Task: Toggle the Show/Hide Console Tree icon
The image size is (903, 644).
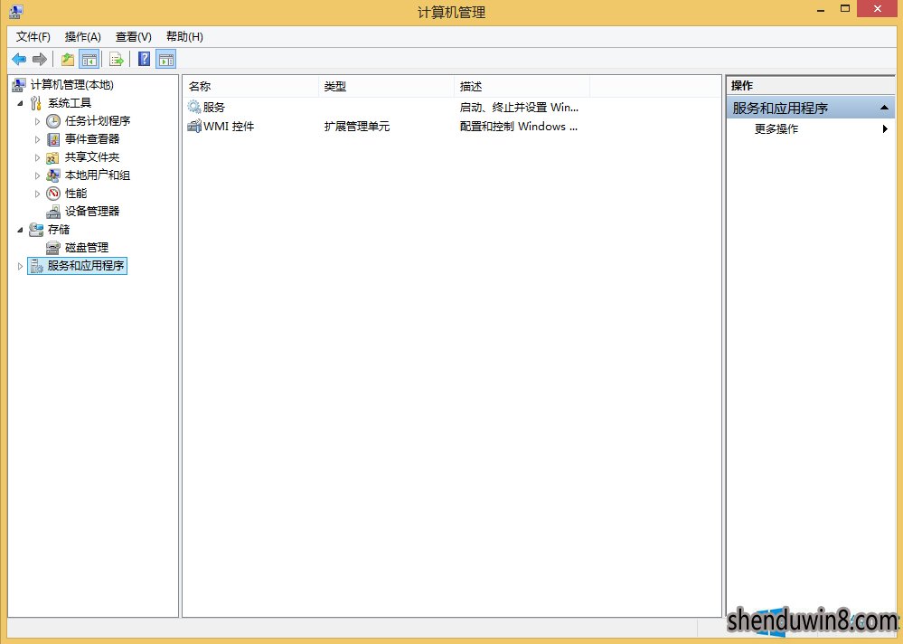Action: point(89,59)
